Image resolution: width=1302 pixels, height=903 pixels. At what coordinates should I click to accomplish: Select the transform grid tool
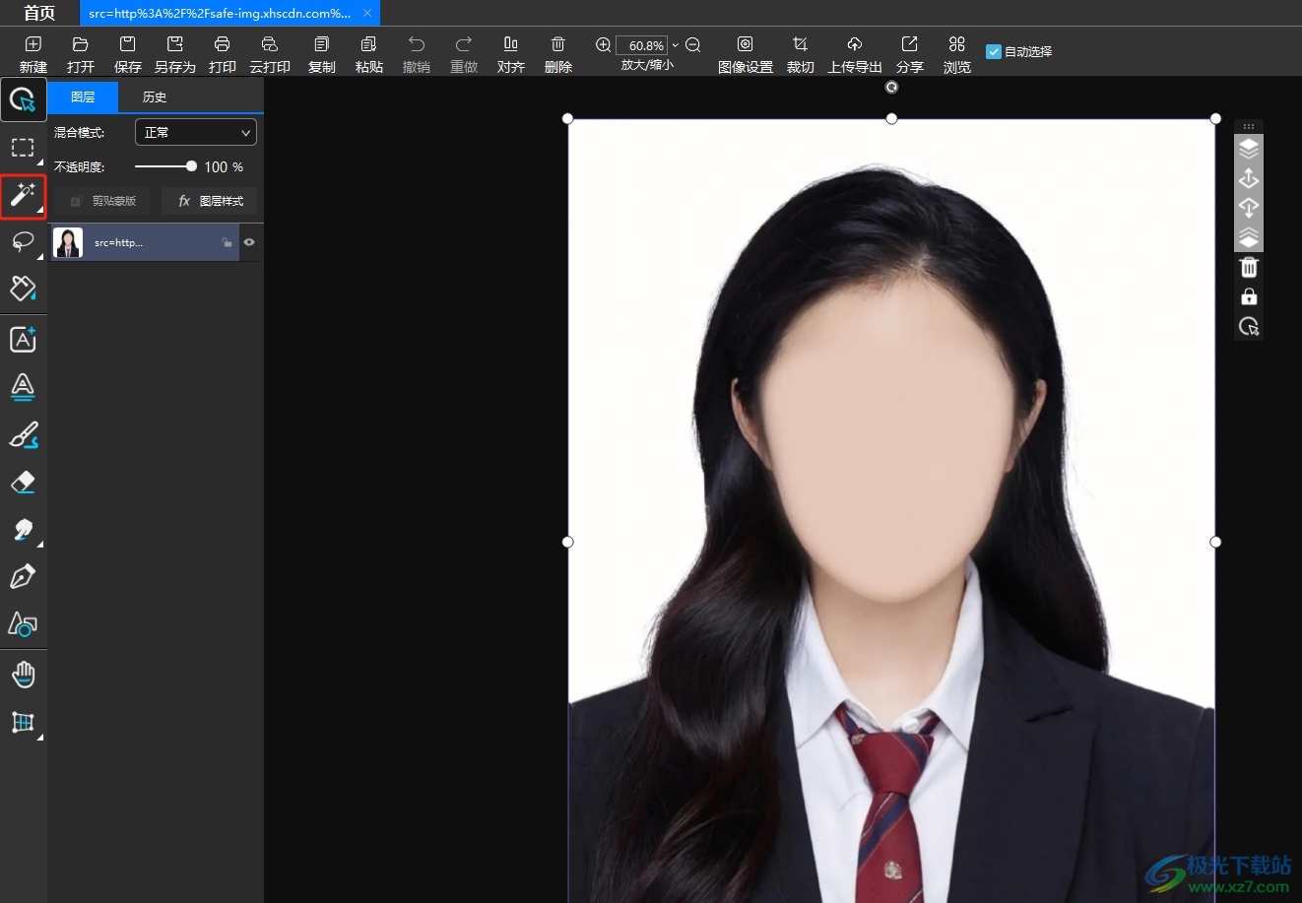point(23,722)
